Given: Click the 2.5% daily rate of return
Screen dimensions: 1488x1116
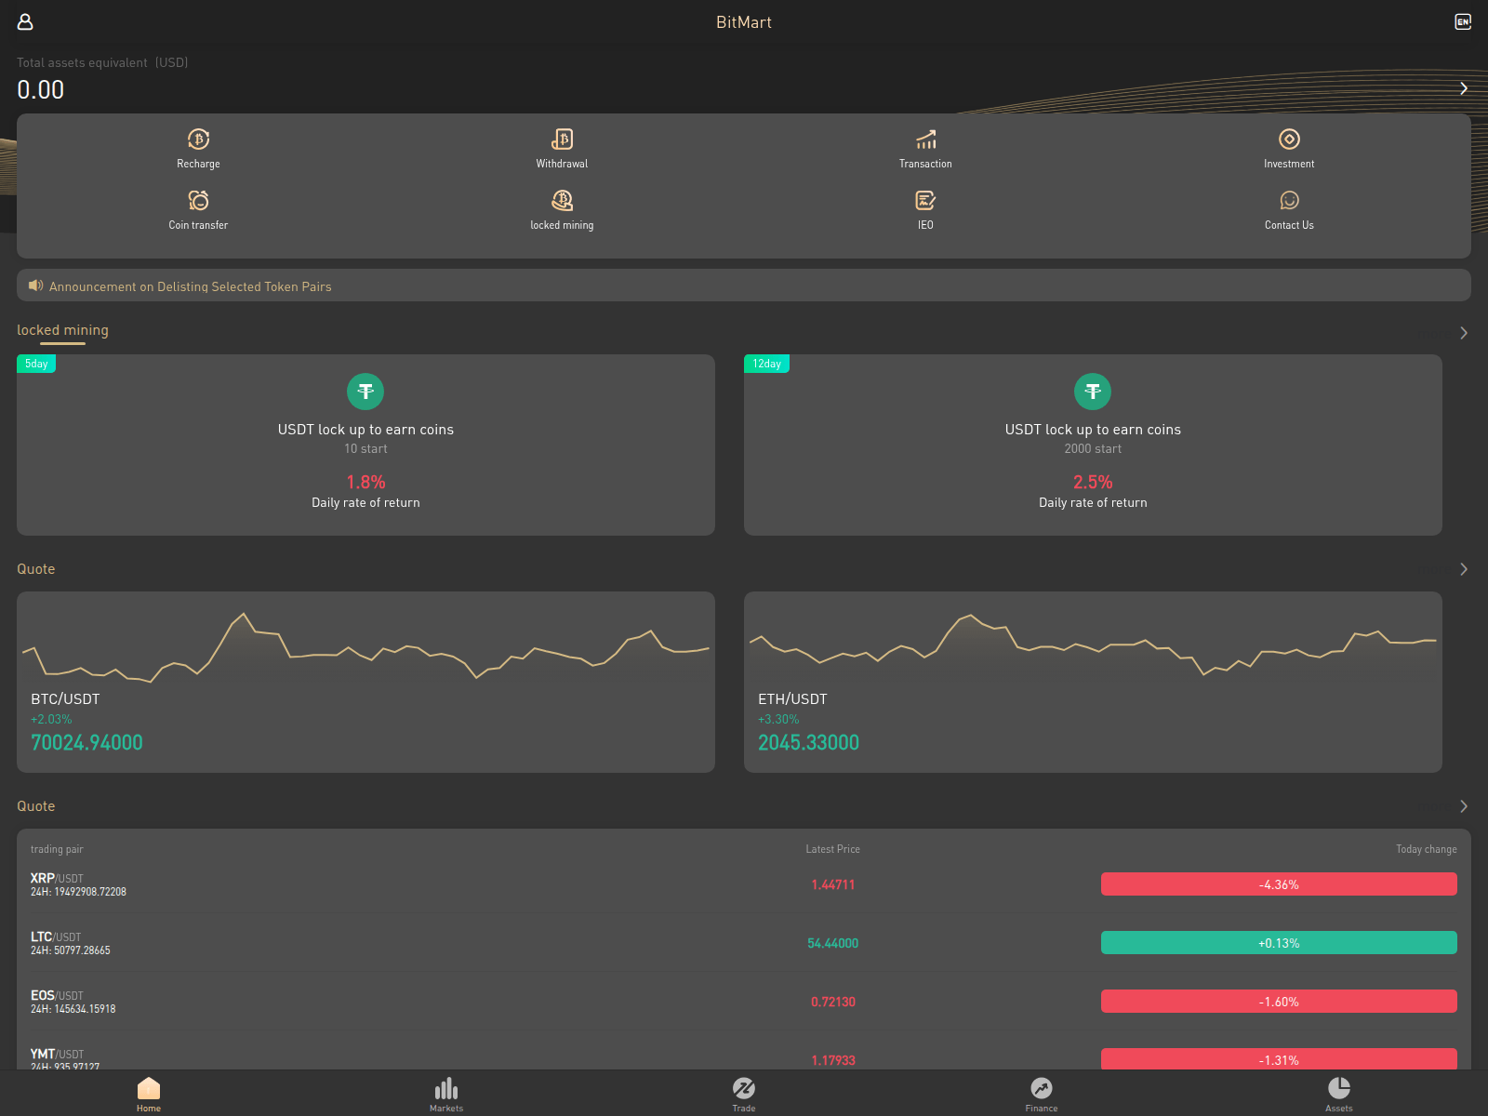Looking at the screenshot, I should 1093,482.
